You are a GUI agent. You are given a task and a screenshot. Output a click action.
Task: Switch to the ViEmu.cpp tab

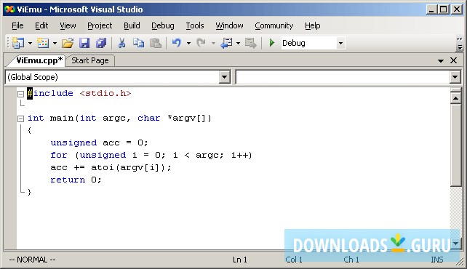(x=39, y=60)
